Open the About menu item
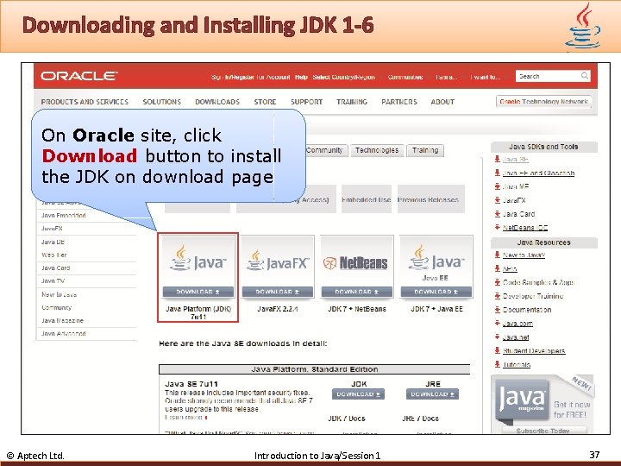Image resolution: width=621 pixels, height=466 pixels. [x=442, y=102]
